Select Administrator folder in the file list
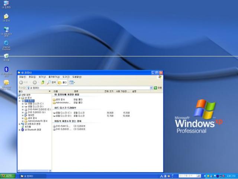 coord(62,103)
